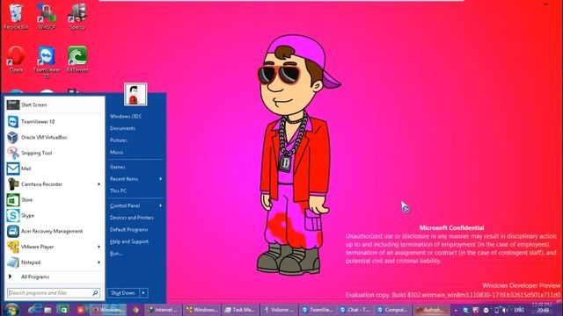Open Acer Recovery Management from the Start menu
Image resolution: width=563 pixels, height=316 pixels.
click(x=55, y=231)
